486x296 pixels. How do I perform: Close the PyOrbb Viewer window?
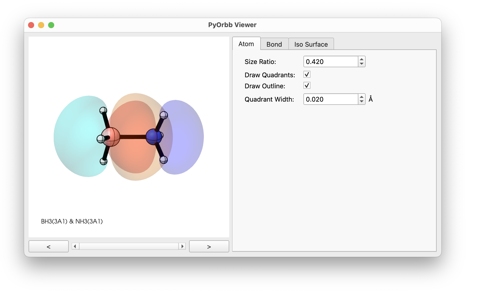[31, 25]
